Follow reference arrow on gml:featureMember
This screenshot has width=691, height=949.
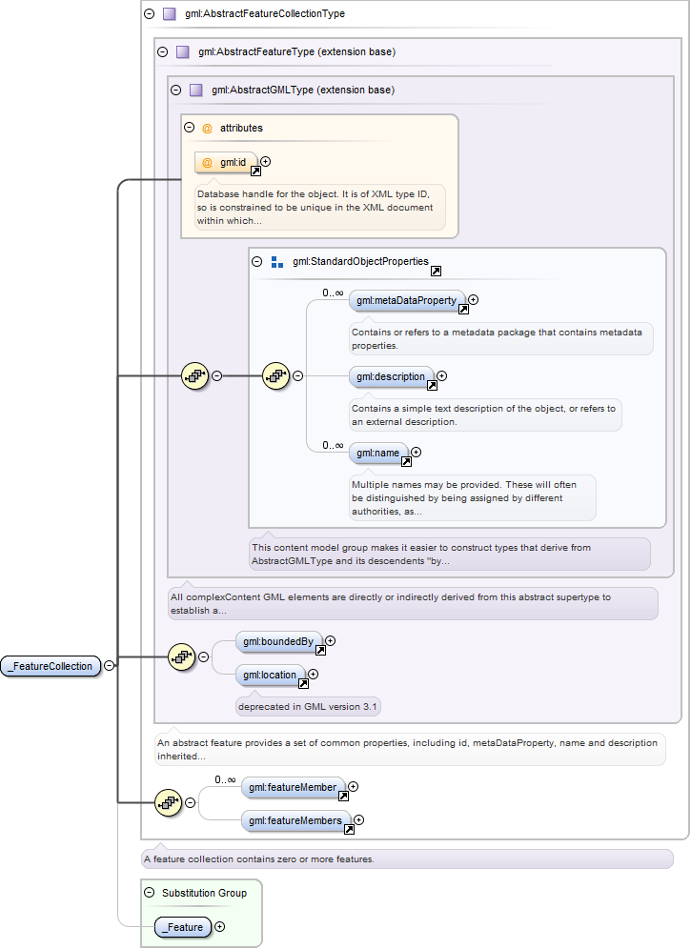[x=343, y=796]
